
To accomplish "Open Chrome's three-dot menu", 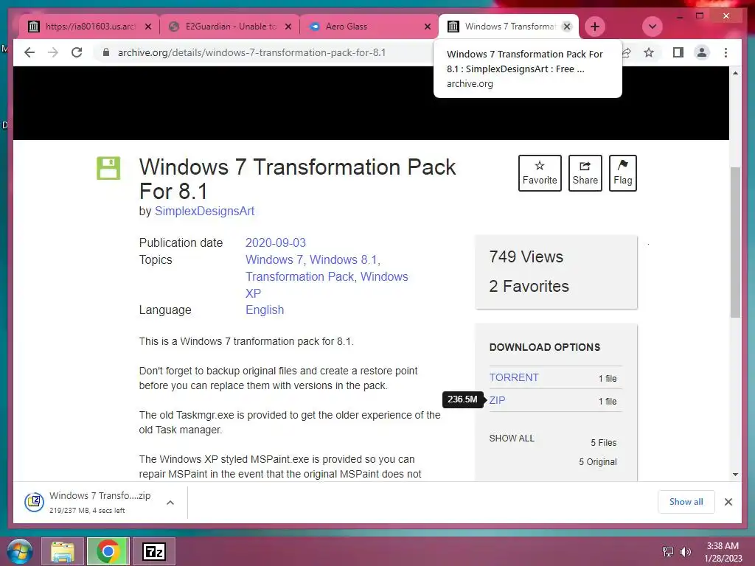I will 726,52.
